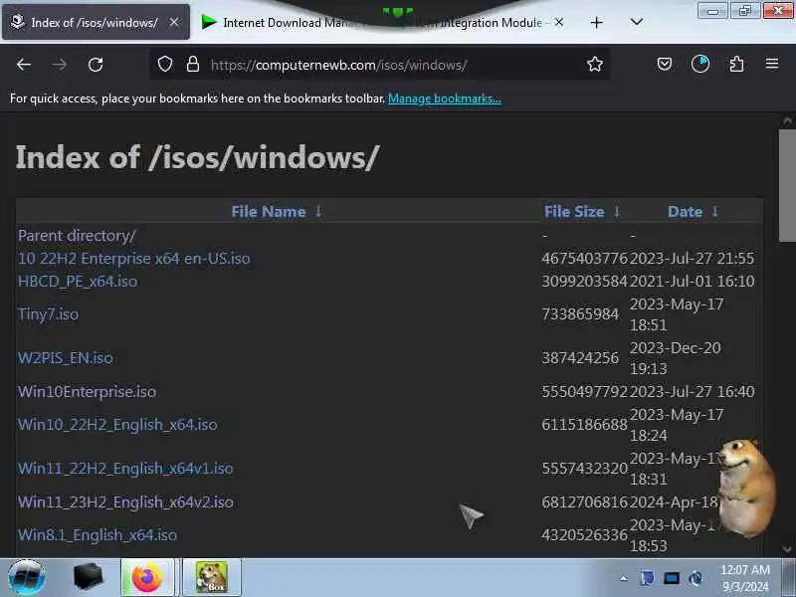796x597 pixels.
Task: Click the hamster desktop pet
Action: [x=746, y=488]
